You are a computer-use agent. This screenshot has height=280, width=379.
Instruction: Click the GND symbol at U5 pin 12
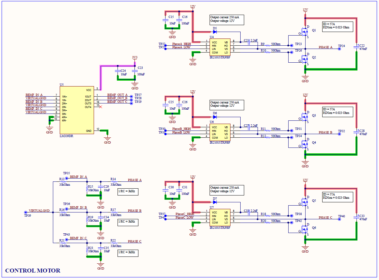[107, 139]
